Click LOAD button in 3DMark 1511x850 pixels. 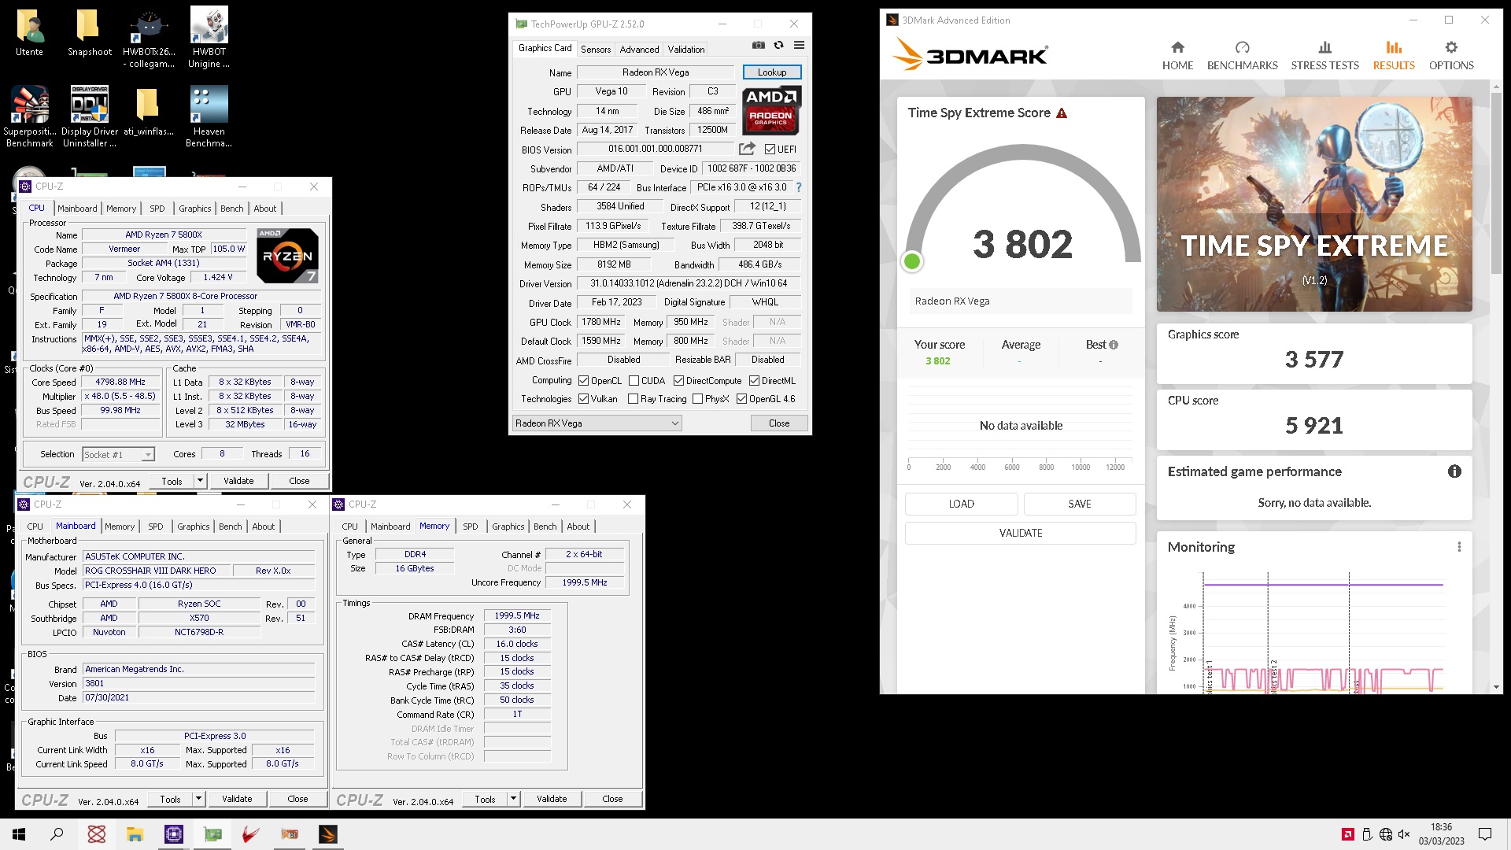coord(961,504)
